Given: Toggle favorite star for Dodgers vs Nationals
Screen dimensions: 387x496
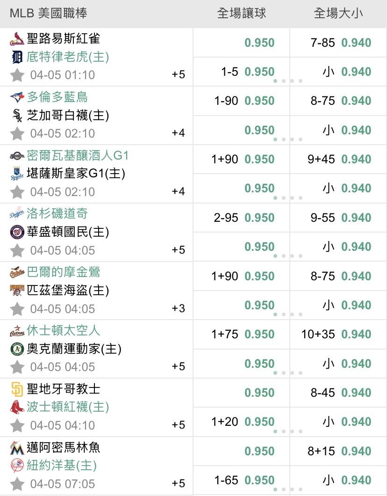Looking at the screenshot, I should tap(17, 250).
